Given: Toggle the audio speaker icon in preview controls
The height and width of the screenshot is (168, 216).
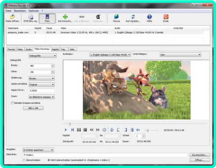Looking at the screenshot, I should pos(138,130).
